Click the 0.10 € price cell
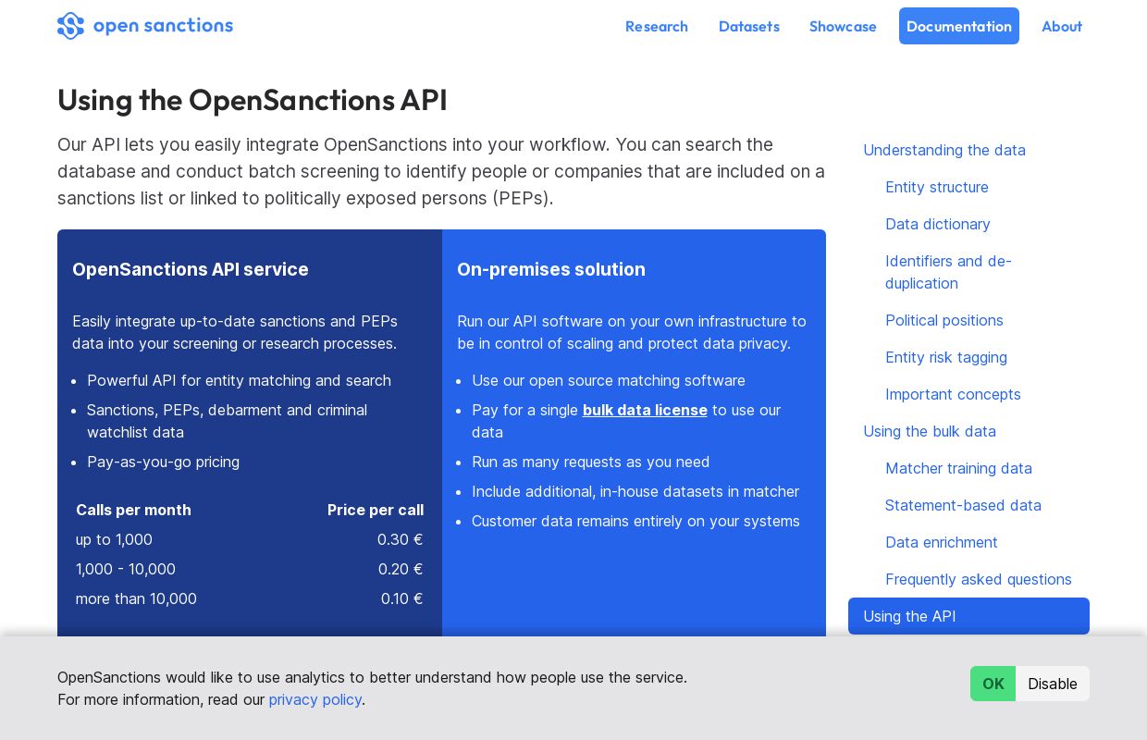The image size is (1147, 740). pos(401,598)
